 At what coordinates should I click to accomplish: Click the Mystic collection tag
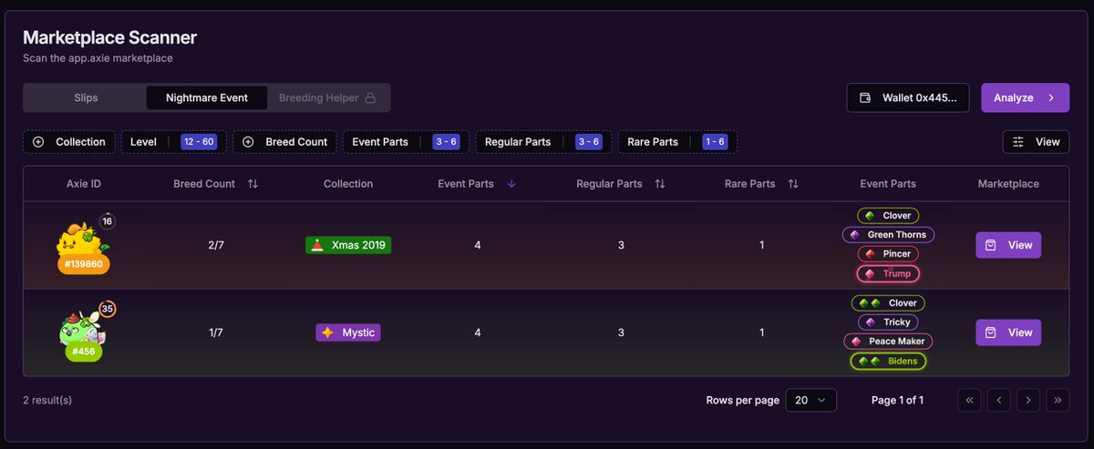348,332
